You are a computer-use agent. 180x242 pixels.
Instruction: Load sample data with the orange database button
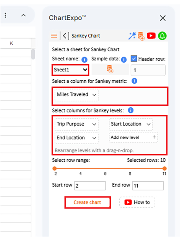pyautogui.click(x=110, y=69)
